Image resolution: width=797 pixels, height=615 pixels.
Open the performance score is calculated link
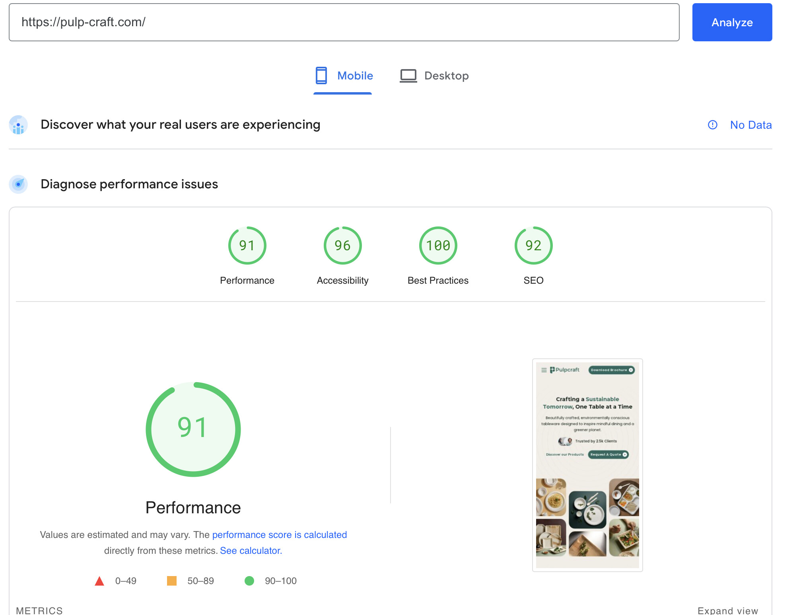[280, 535]
